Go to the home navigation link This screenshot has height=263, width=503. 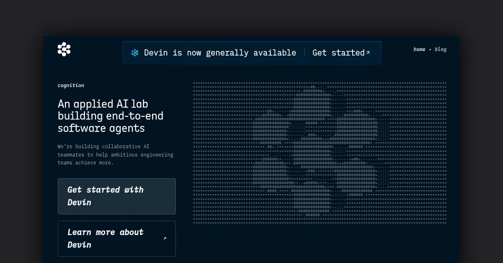419,49
